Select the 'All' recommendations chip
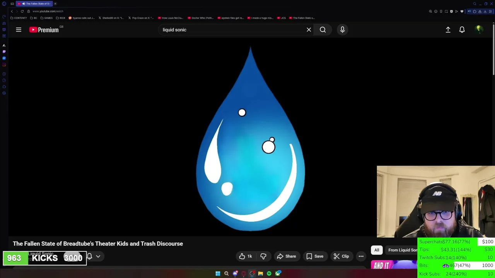 pyautogui.click(x=377, y=250)
